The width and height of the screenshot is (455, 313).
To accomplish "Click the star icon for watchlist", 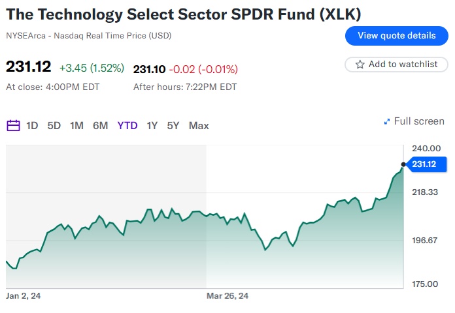I will click(360, 65).
